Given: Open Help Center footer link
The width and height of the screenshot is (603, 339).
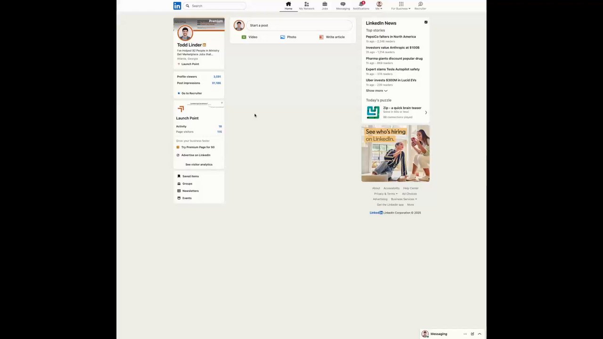Looking at the screenshot, I should pyautogui.click(x=411, y=188).
